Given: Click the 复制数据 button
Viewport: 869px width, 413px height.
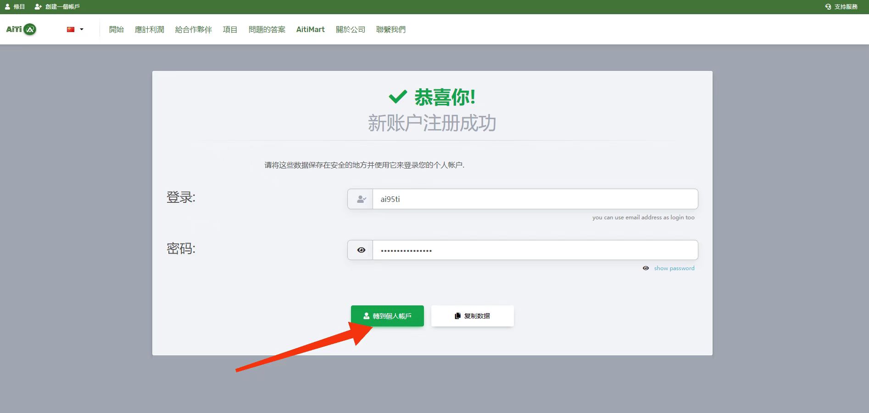Looking at the screenshot, I should tap(472, 315).
